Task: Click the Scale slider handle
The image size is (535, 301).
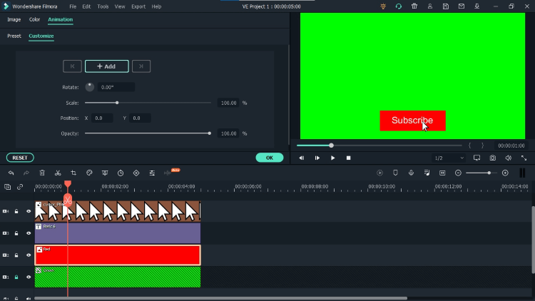Action: [x=117, y=103]
